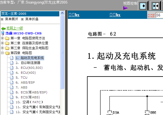Image resolution: width=163 pixels, height=115 pixels.
Task: Expand 第二章 连接器及搭铁位置 node
Action: [2, 43]
